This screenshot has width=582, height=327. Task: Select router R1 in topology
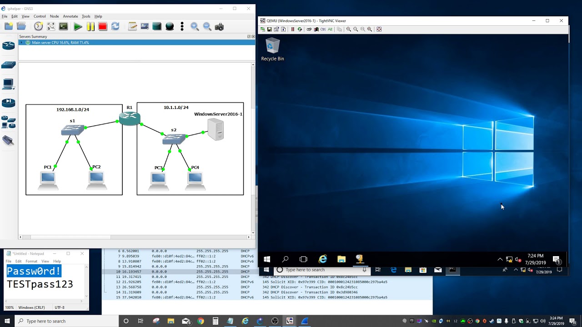[130, 118]
